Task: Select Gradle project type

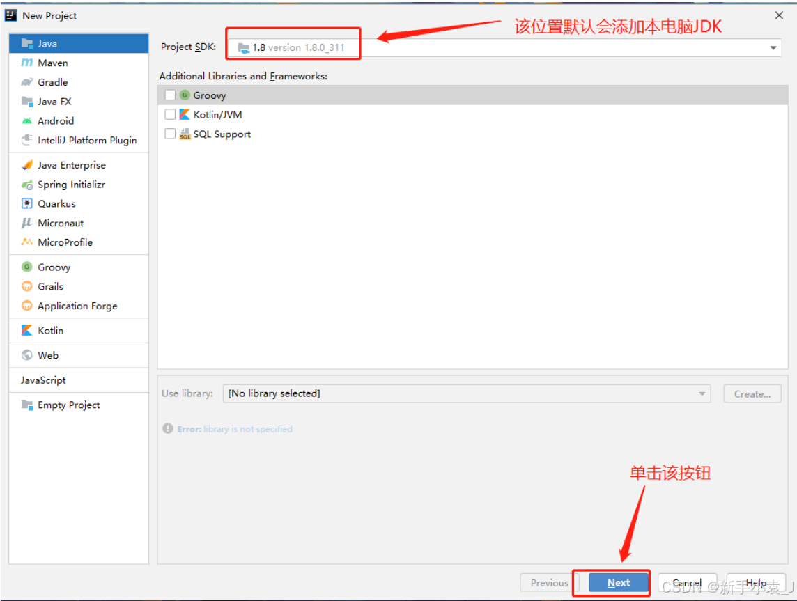Action: pyautogui.click(x=79, y=82)
